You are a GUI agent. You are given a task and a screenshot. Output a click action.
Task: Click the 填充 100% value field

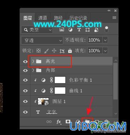[95, 51]
